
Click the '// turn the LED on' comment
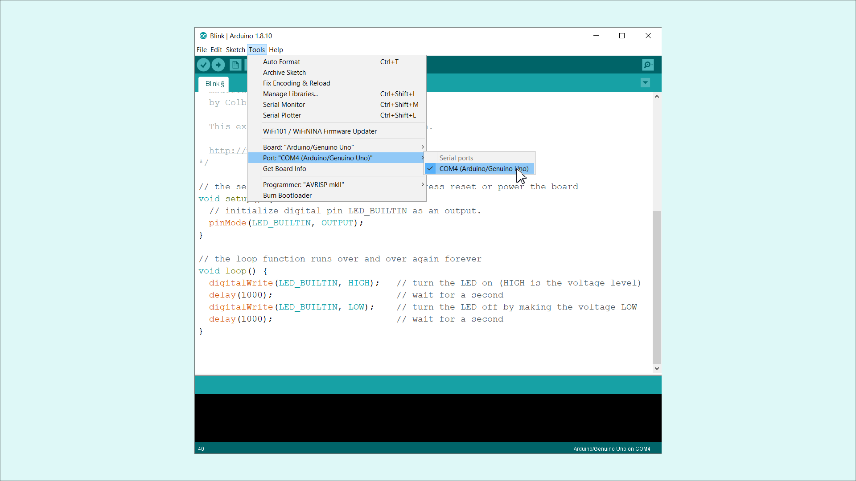pos(519,283)
